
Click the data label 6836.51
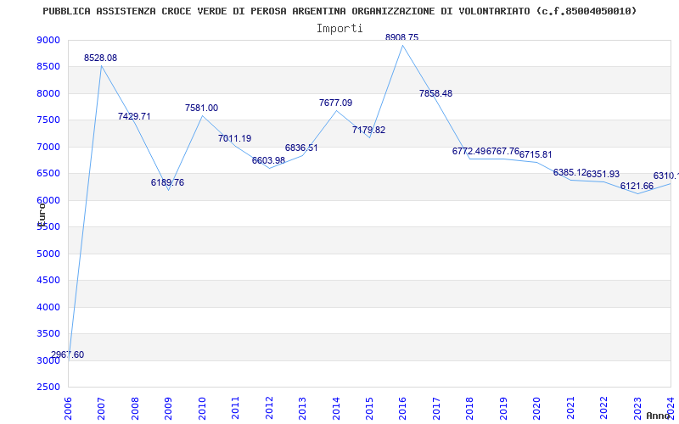tap(301, 148)
